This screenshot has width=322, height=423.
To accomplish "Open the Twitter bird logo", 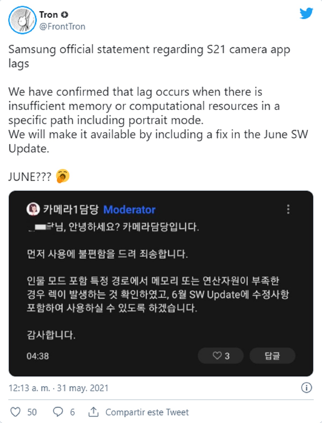I will tap(306, 13).
